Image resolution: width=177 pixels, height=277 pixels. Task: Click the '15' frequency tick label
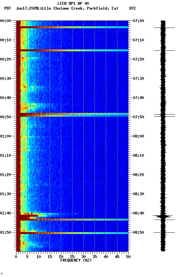click(50, 257)
